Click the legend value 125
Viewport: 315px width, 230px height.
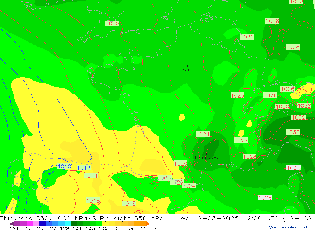coord(39,228)
